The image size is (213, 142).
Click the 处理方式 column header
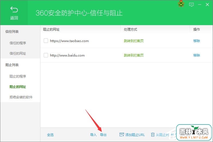pyautogui.click(x=131, y=29)
